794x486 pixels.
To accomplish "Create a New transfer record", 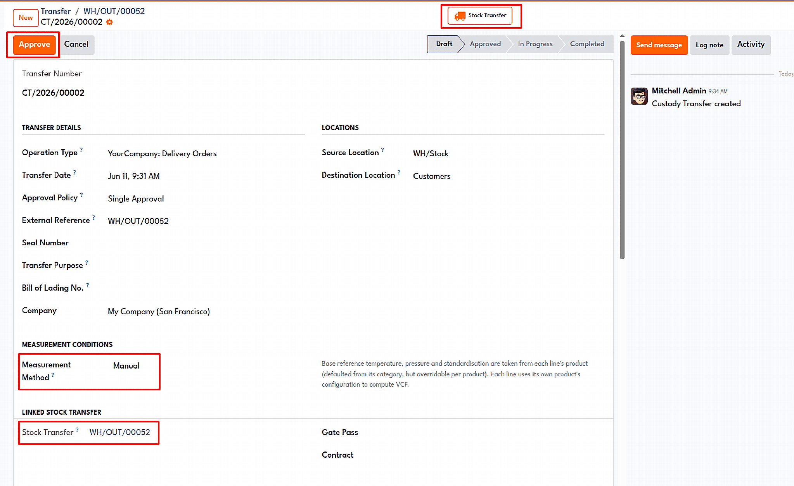I will point(26,17).
